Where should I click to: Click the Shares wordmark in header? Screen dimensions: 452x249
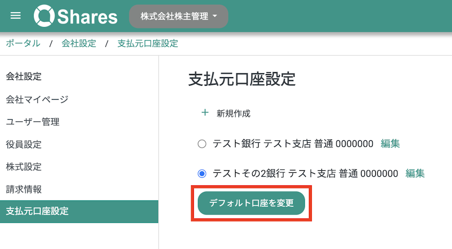(87, 17)
